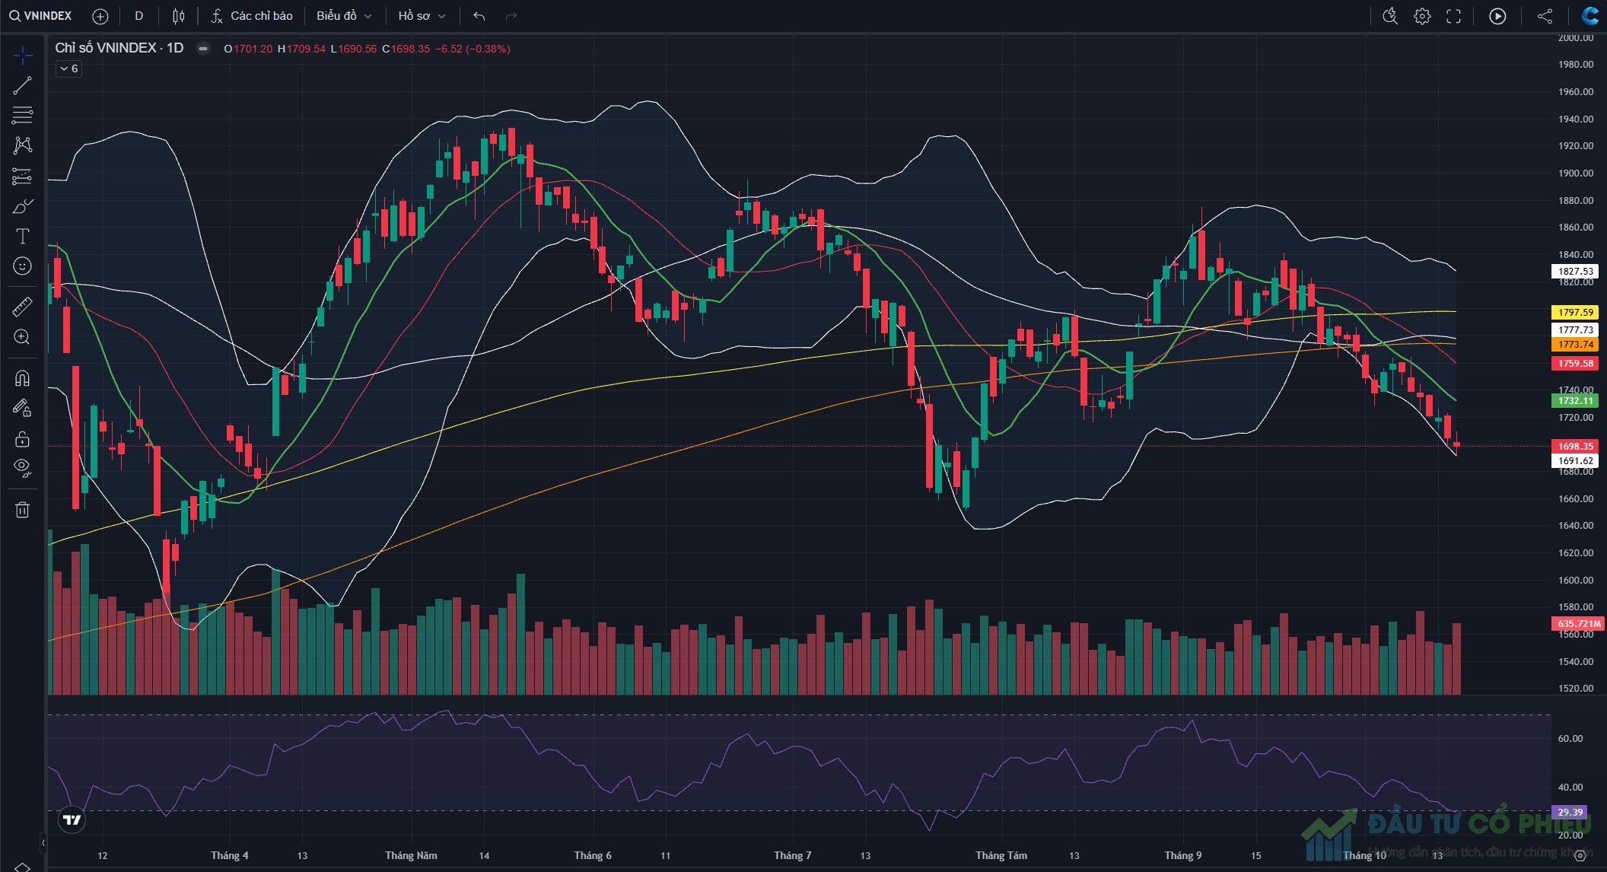Toggle stay in drawing mode
Image resolution: width=1607 pixels, height=872 pixels.
[22, 409]
